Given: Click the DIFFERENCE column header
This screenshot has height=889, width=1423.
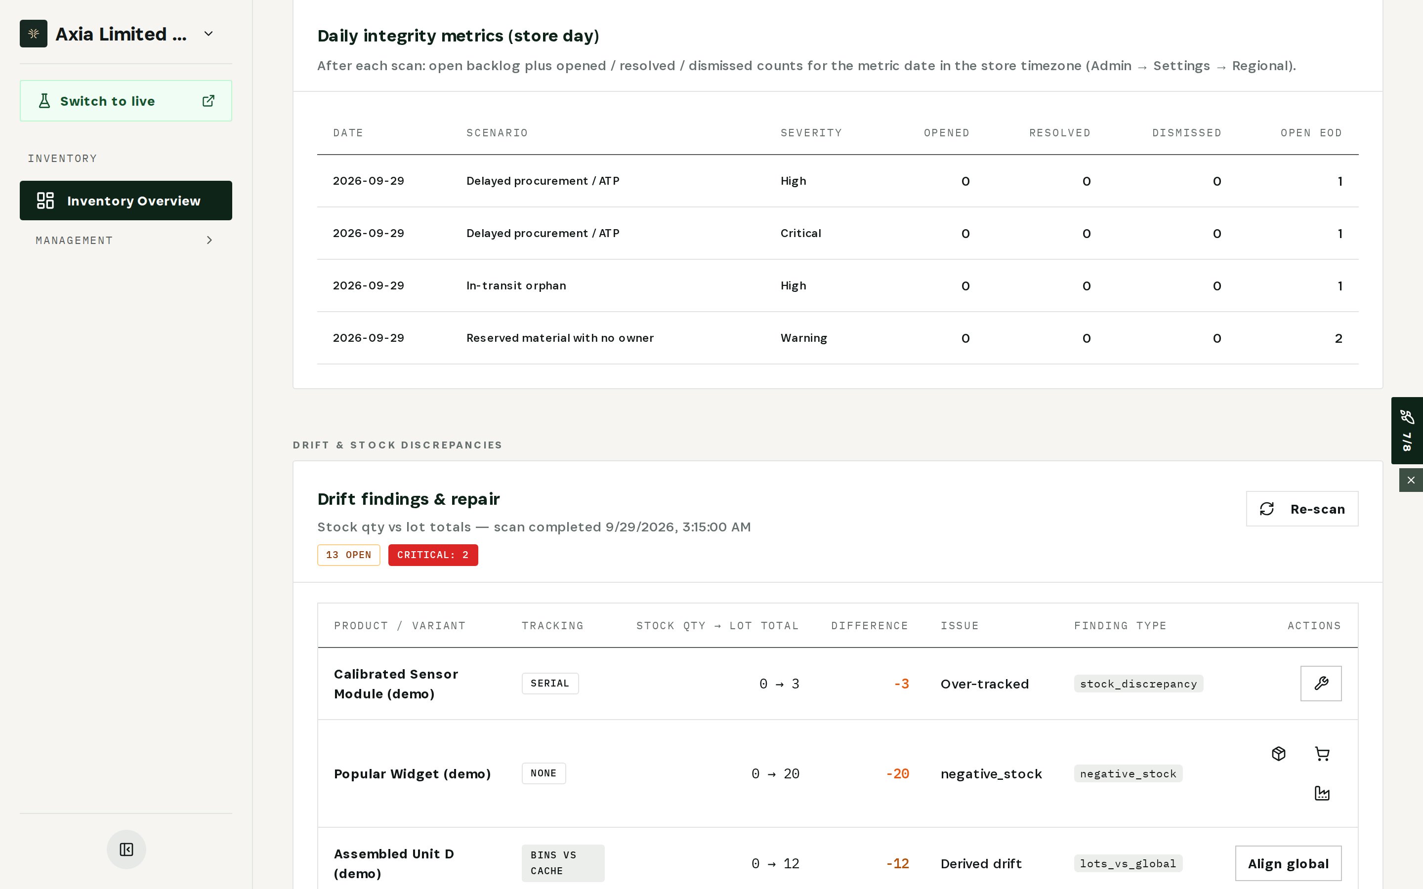Looking at the screenshot, I should click(x=869, y=626).
